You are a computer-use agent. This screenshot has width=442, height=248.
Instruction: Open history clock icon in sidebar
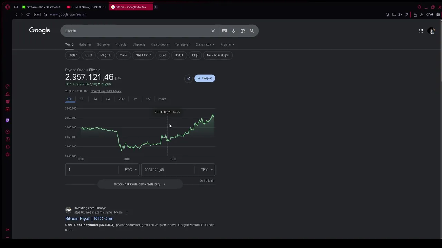click(x=8, y=139)
